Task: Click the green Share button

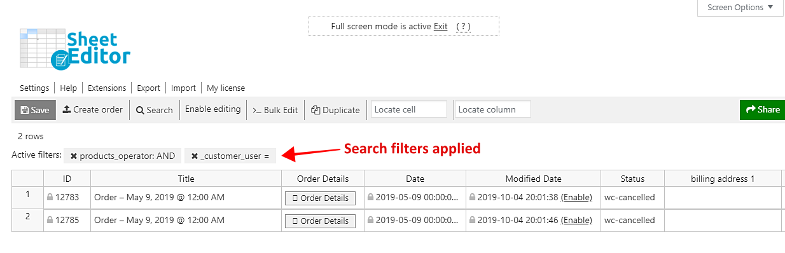Action: point(762,109)
